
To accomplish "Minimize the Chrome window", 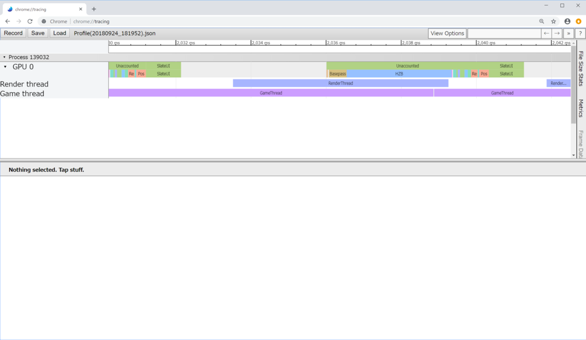I will pos(546,6).
